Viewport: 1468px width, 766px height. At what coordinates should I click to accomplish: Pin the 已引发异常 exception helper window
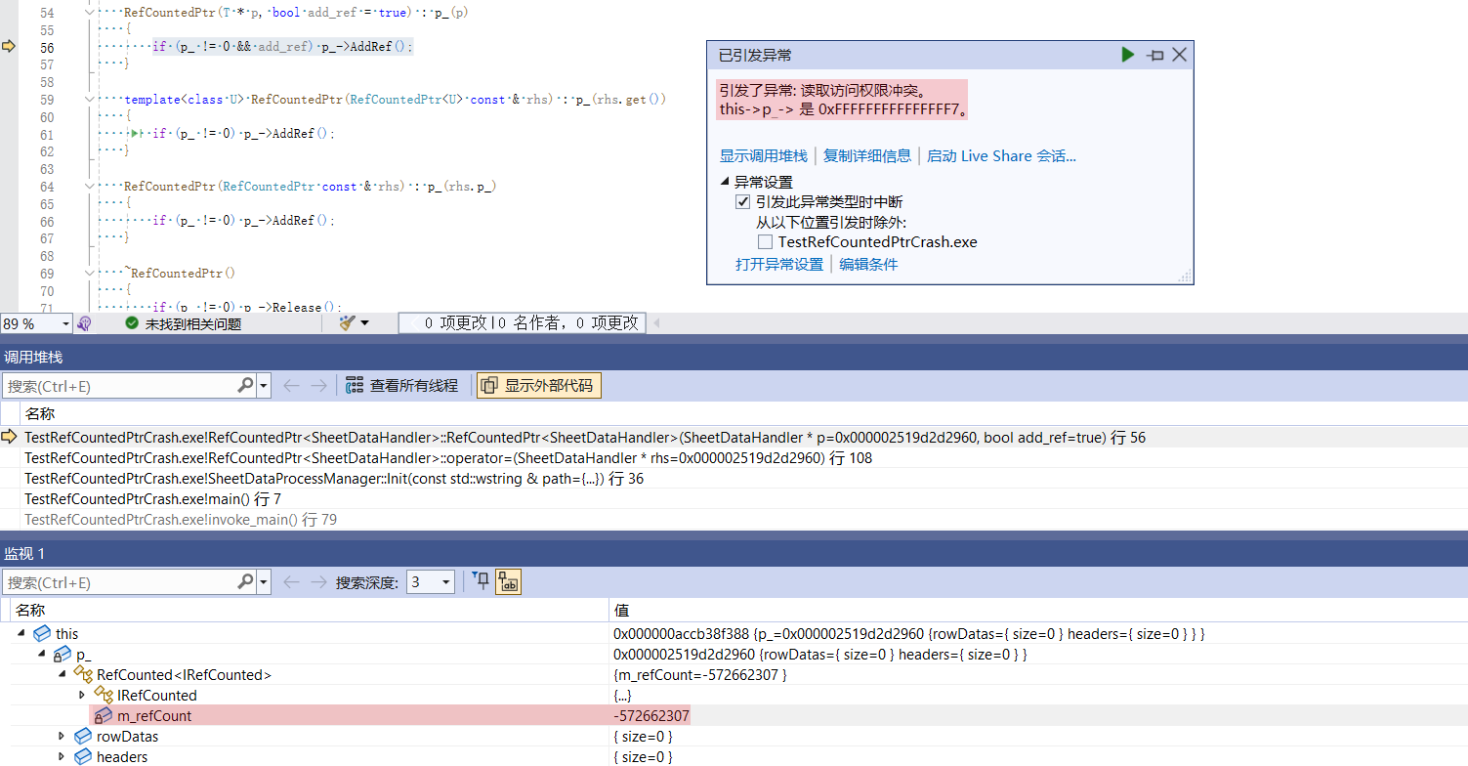(x=1154, y=55)
